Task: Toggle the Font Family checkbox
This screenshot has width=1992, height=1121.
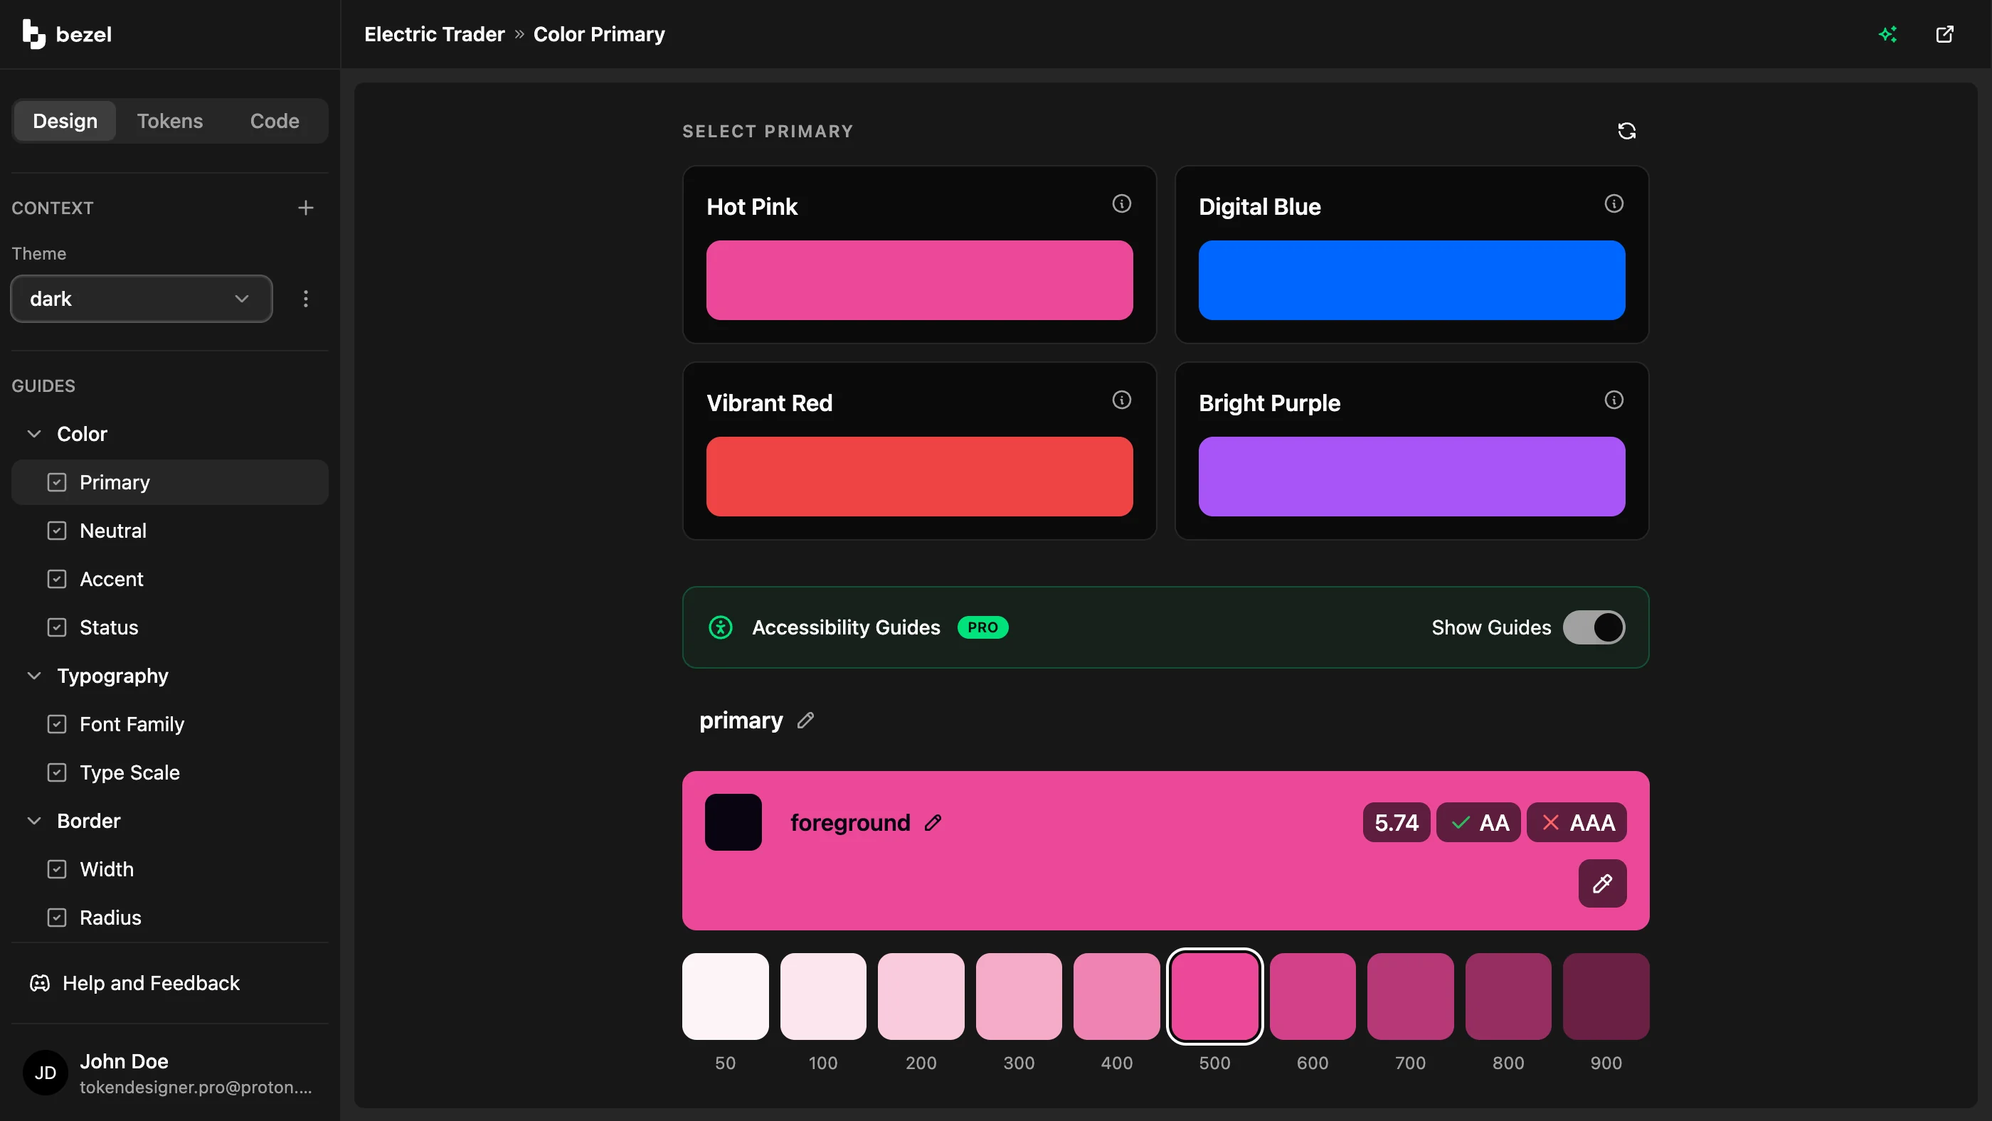Action: (56, 723)
